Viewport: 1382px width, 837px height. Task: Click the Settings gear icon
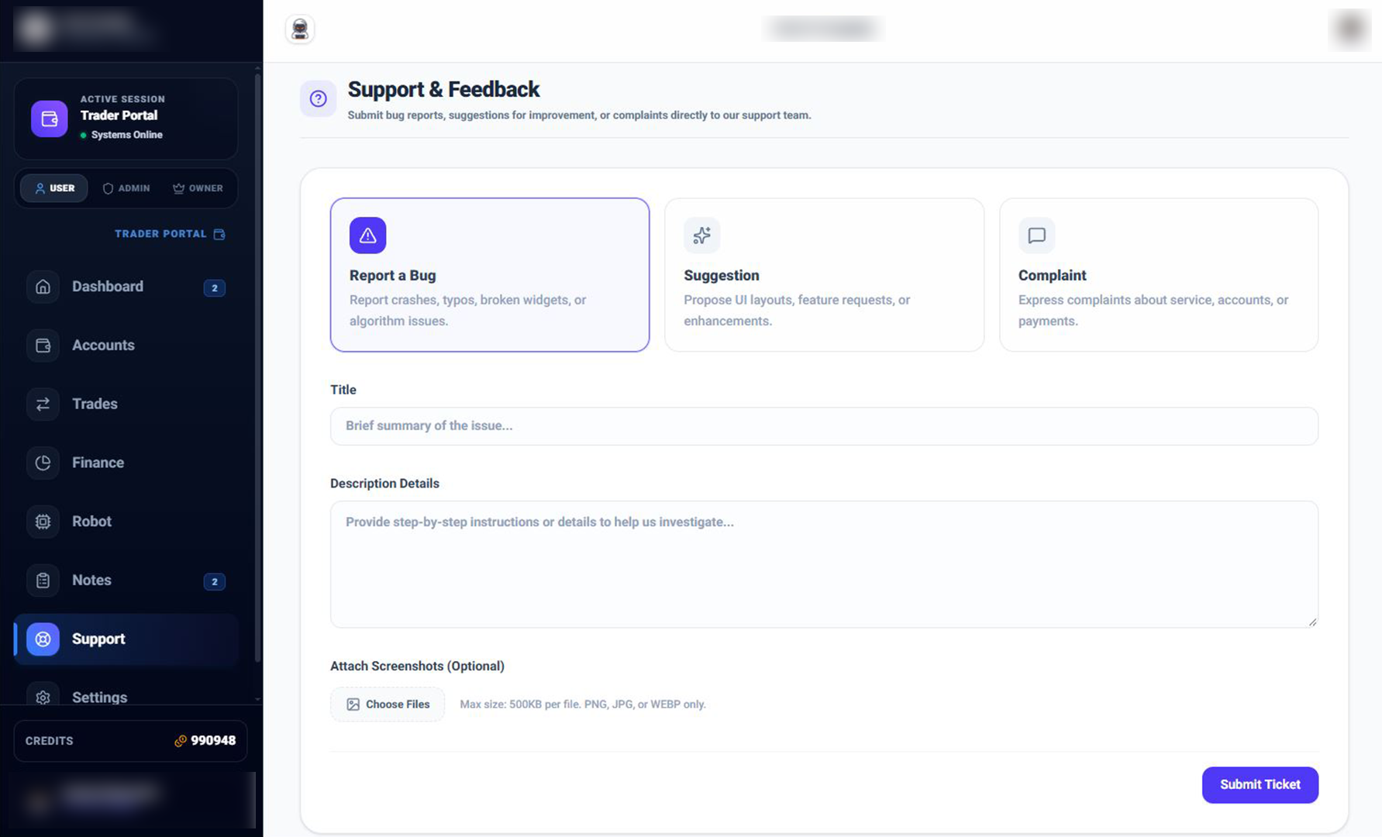(x=43, y=697)
